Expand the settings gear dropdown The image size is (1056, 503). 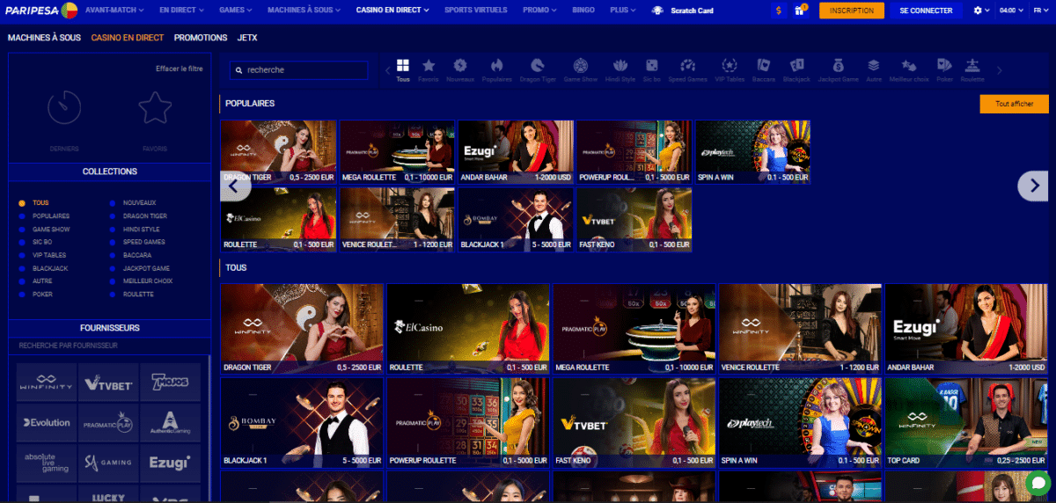[x=981, y=11]
